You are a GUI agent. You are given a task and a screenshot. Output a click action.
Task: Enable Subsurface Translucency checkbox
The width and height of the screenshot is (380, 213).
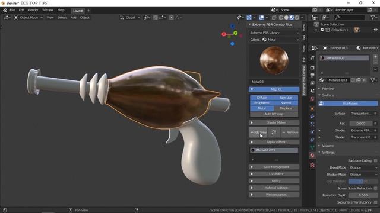tap(375, 202)
